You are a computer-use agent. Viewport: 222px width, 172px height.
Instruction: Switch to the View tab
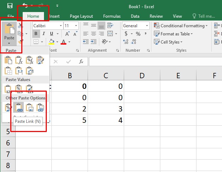(x=177, y=16)
